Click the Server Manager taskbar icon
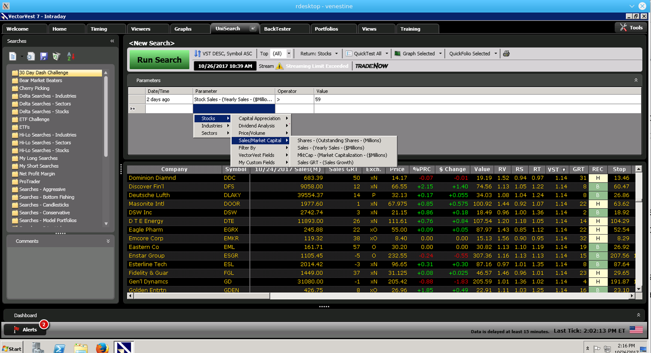Viewport: 651px width, 353px height. [38, 348]
